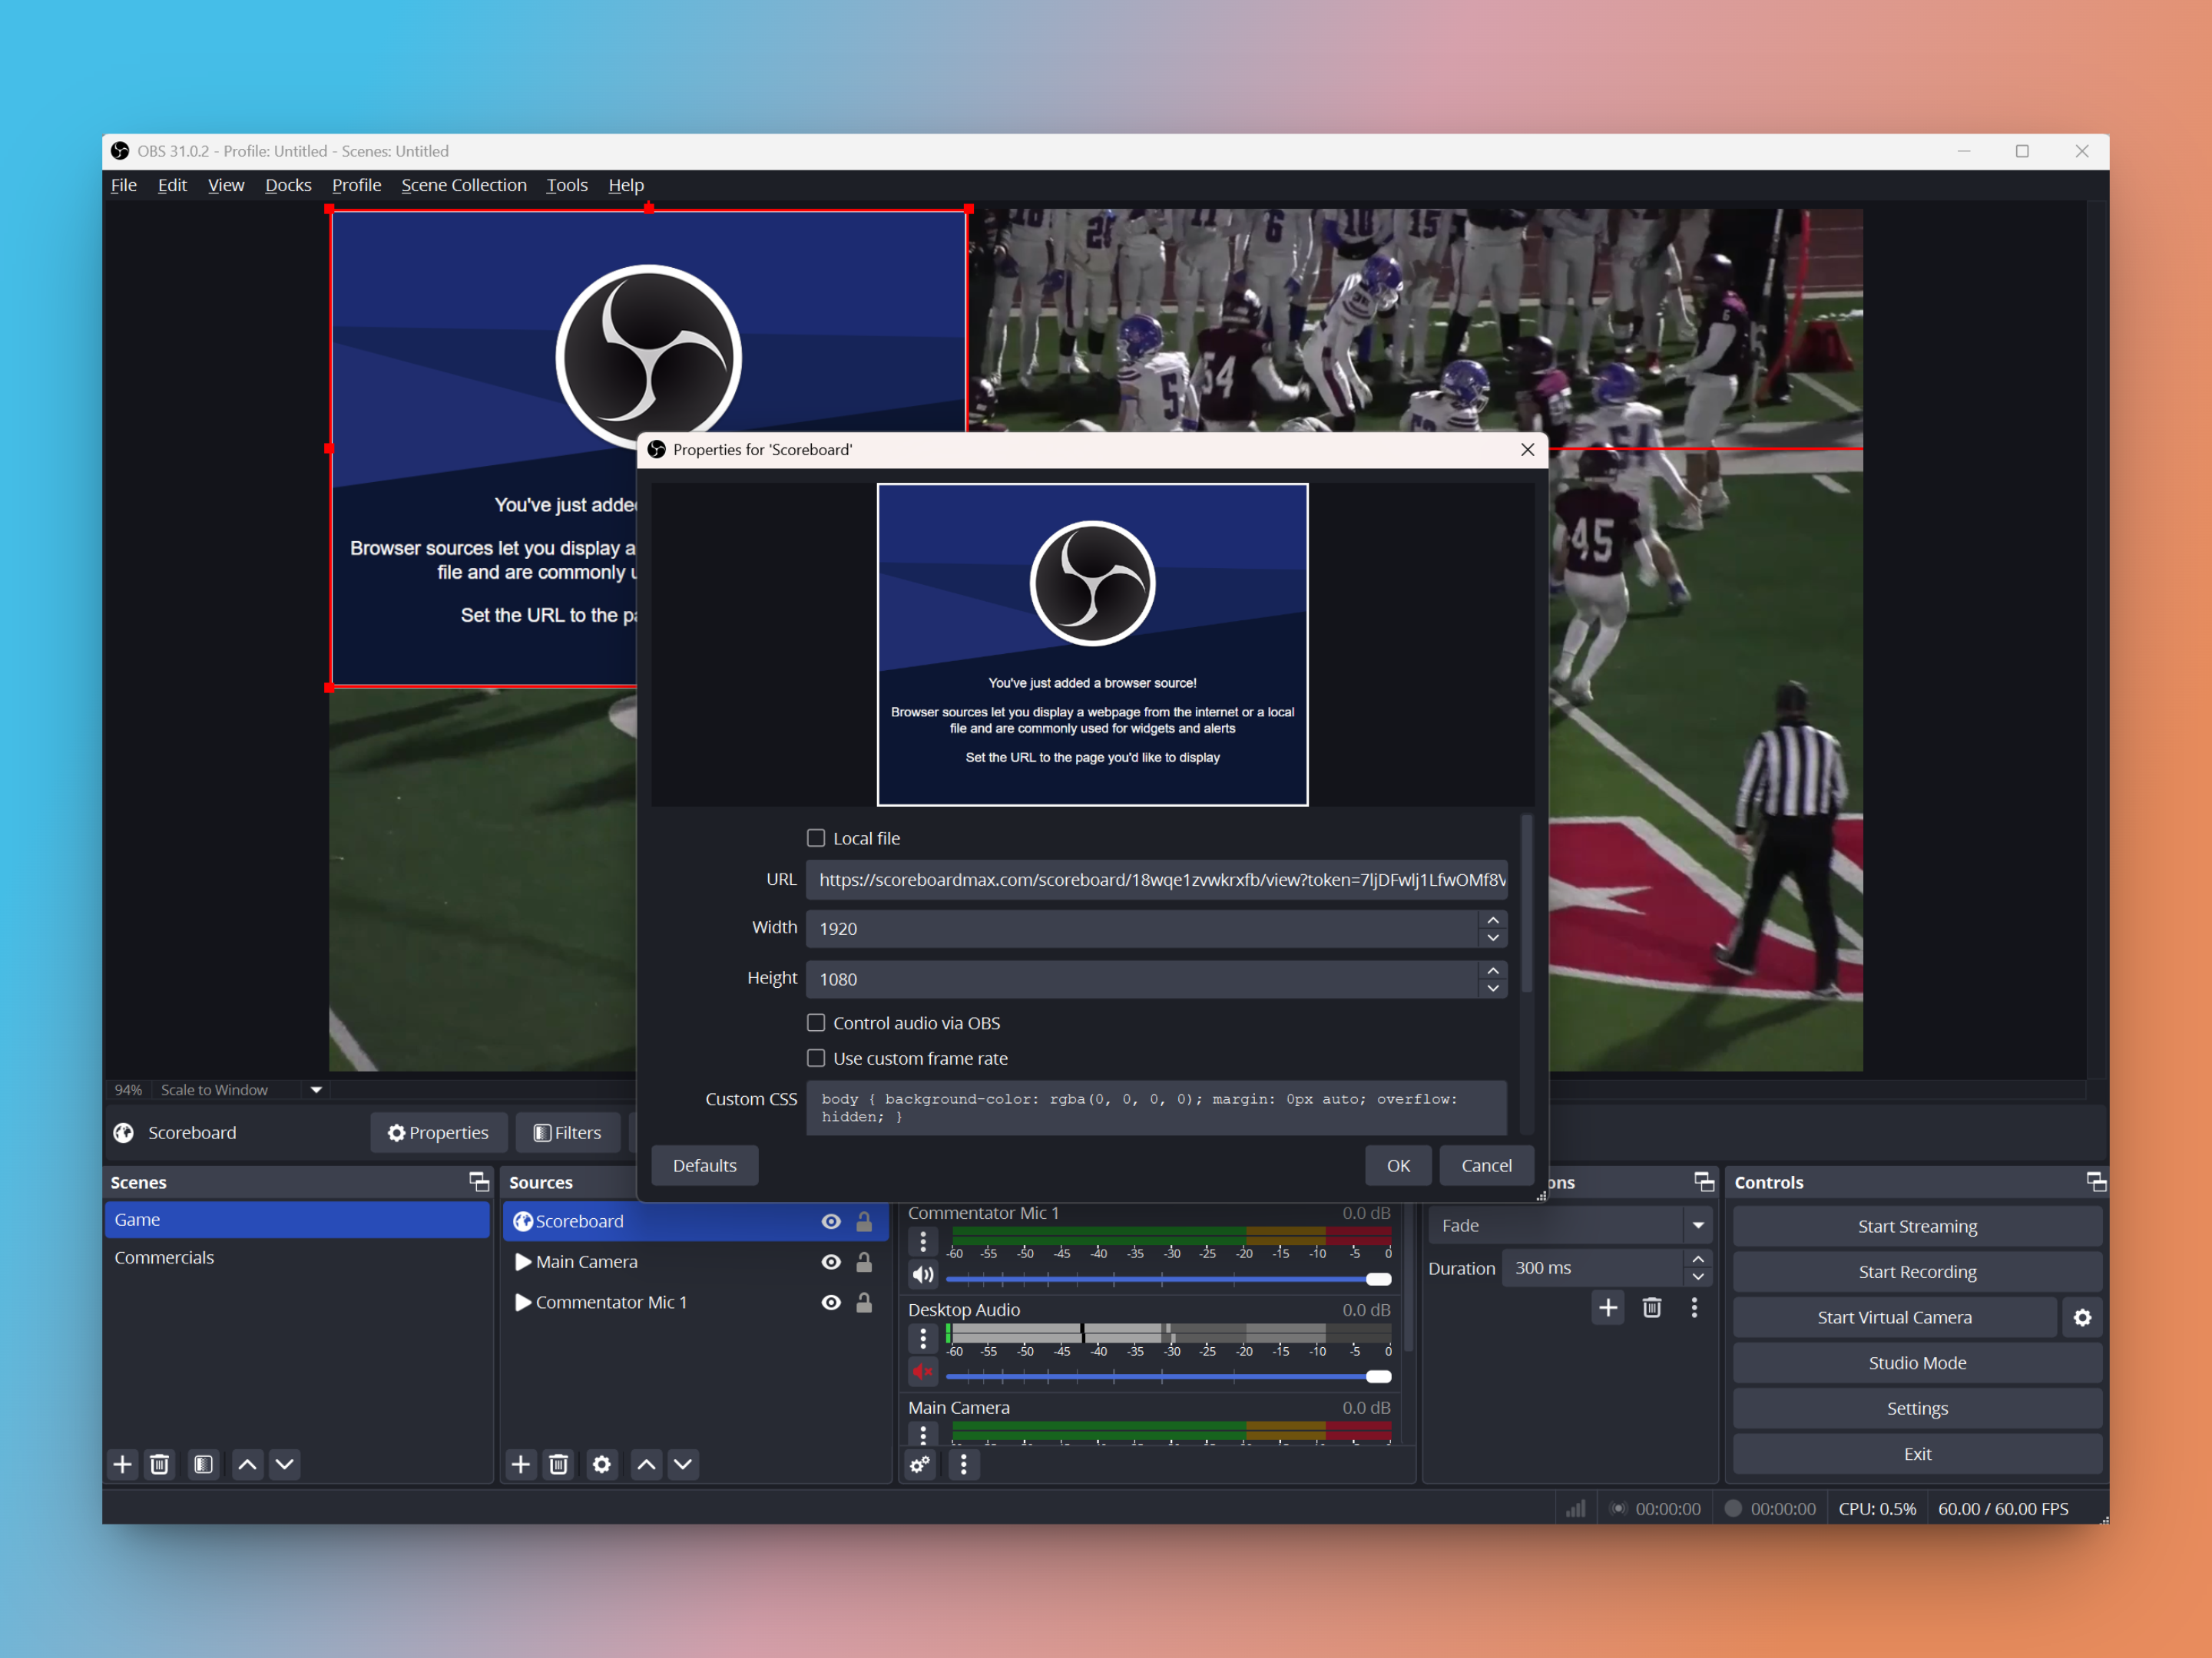The image size is (2212, 1658).
Task: Move scene up arrow in Scenes panel
Action: (247, 1464)
